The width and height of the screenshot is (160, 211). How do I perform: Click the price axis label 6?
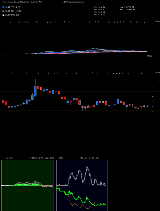pyautogui.click(x=153, y=97)
